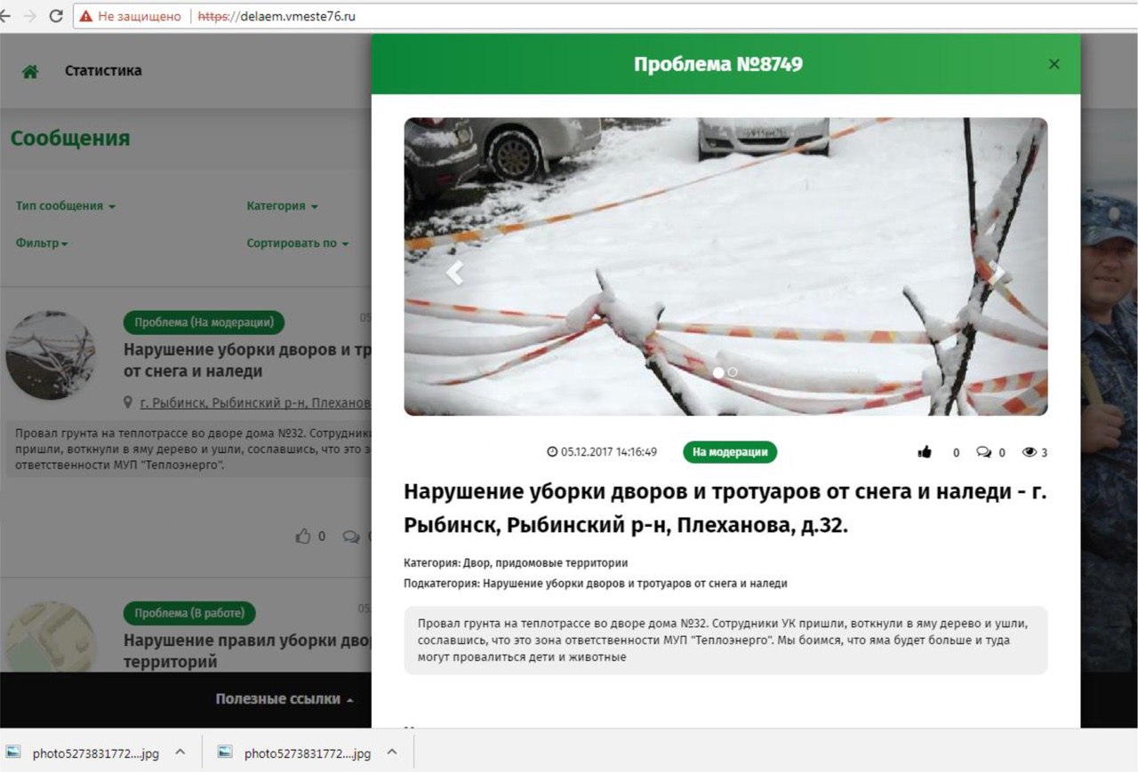Expand the 'Полезные ссылки' footer menu
Image resolution: width=1138 pixels, height=772 pixels.
[284, 699]
